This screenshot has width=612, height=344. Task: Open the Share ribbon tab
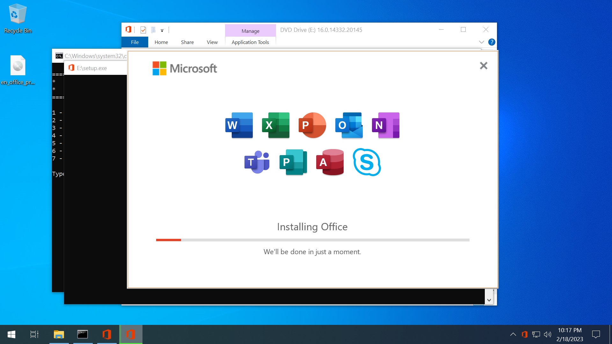187,42
